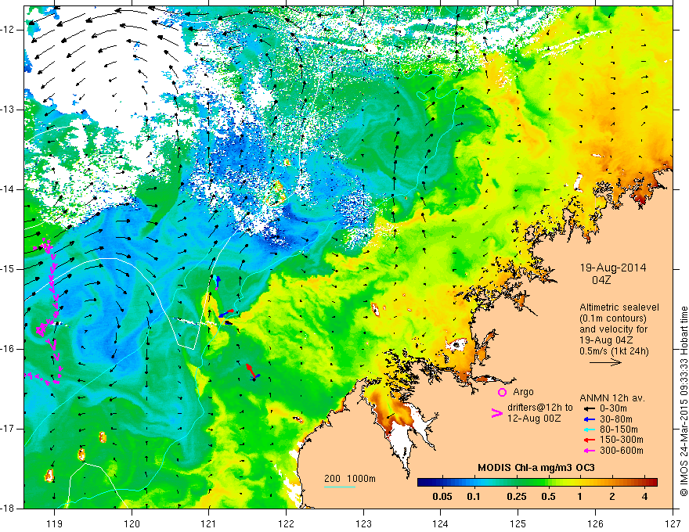Click the -14 latitude axis label
The height and width of the screenshot is (532, 689).
[x=9, y=189]
